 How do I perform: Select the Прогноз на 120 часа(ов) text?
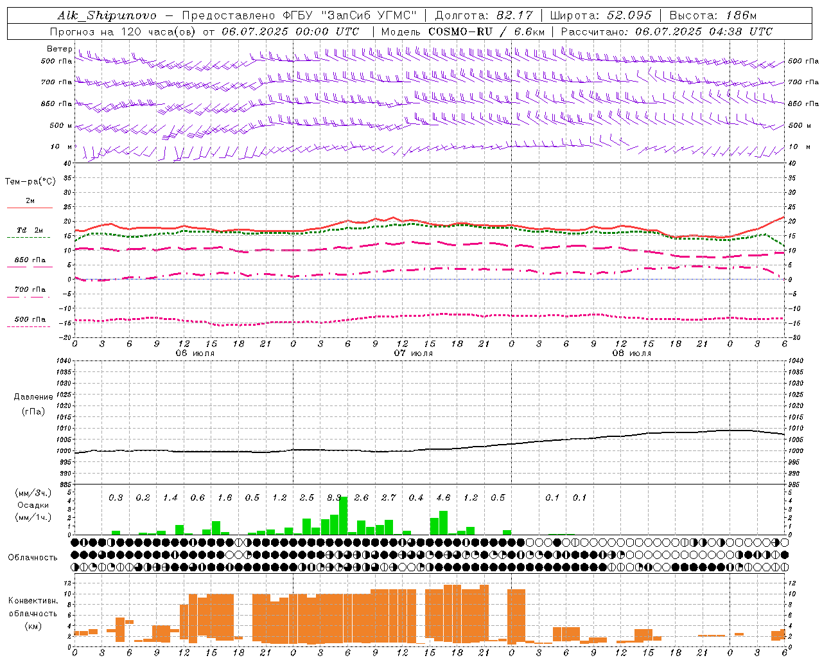123,31
